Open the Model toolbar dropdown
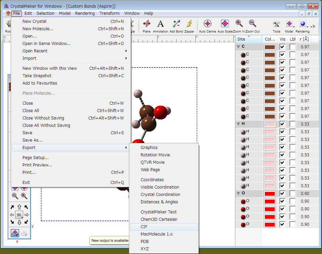 click(x=289, y=26)
